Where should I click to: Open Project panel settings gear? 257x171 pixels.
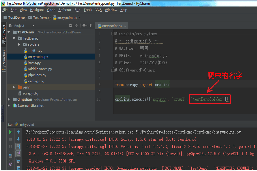84,25
